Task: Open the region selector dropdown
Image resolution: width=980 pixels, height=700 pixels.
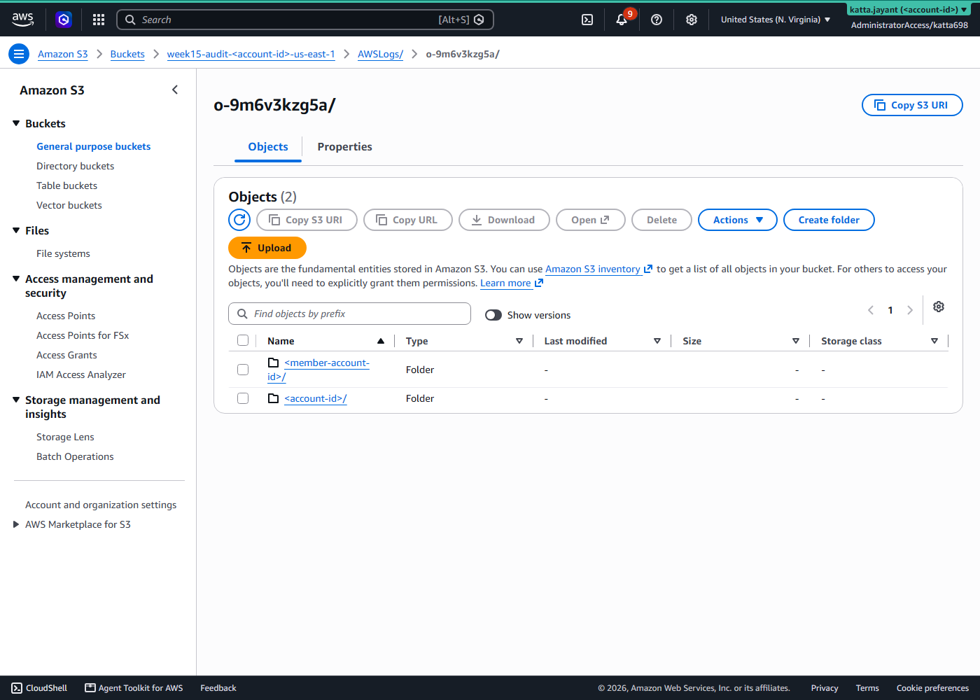Action: (x=776, y=20)
